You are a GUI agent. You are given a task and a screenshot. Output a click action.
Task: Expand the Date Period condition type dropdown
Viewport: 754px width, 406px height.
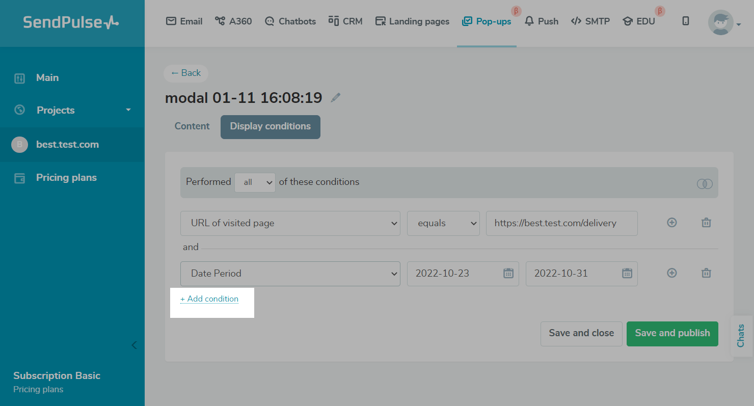[x=290, y=274]
